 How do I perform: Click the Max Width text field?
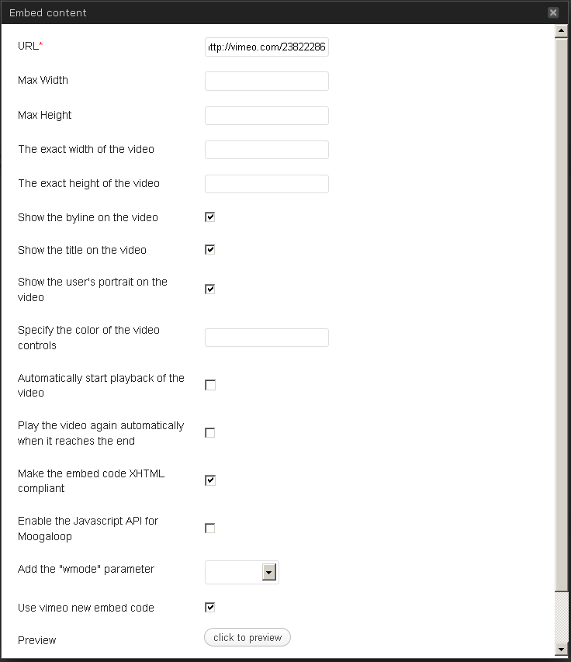point(267,81)
